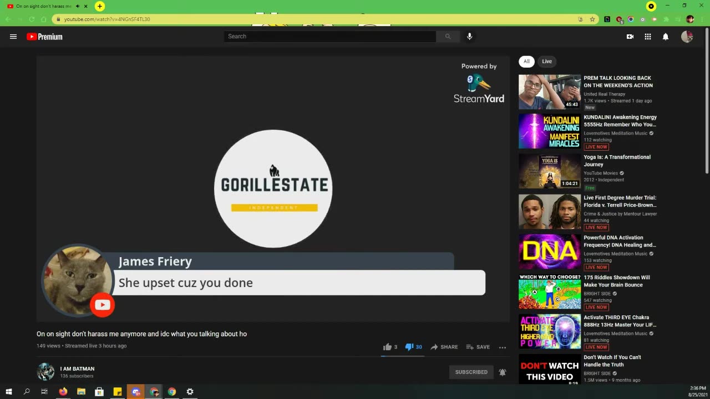Open Task View on taskbar
This screenshot has height=399, width=710.
point(44,392)
